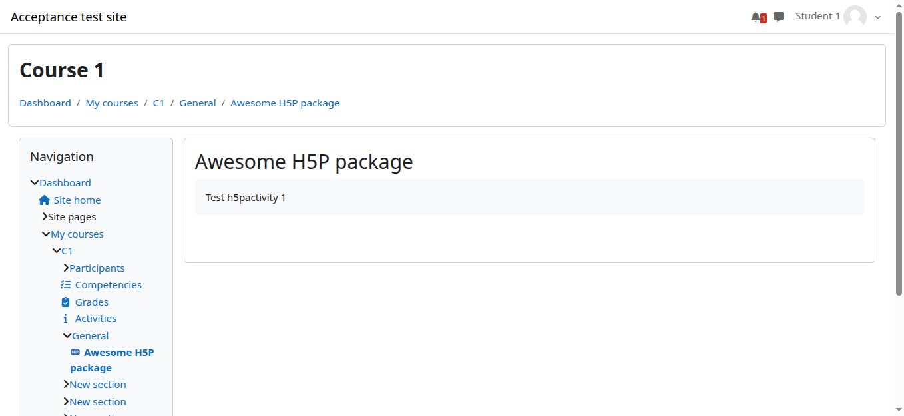The width and height of the screenshot is (904, 416).
Task: Click the Student 1 user avatar
Action: pyautogui.click(x=855, y=17)
